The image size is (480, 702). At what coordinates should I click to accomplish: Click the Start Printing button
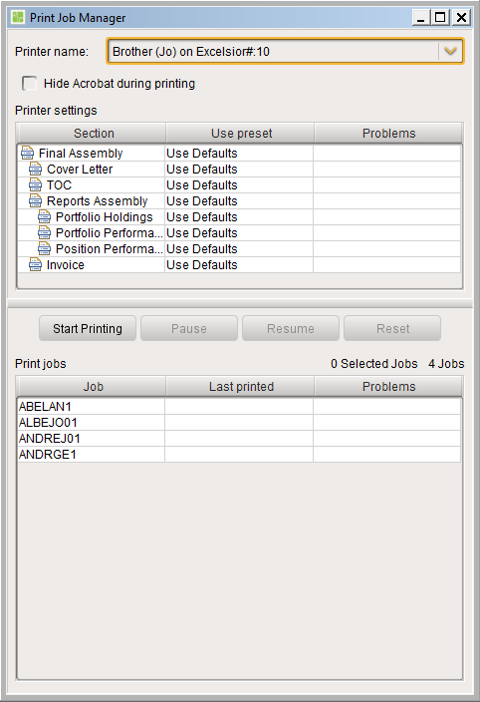88,329
